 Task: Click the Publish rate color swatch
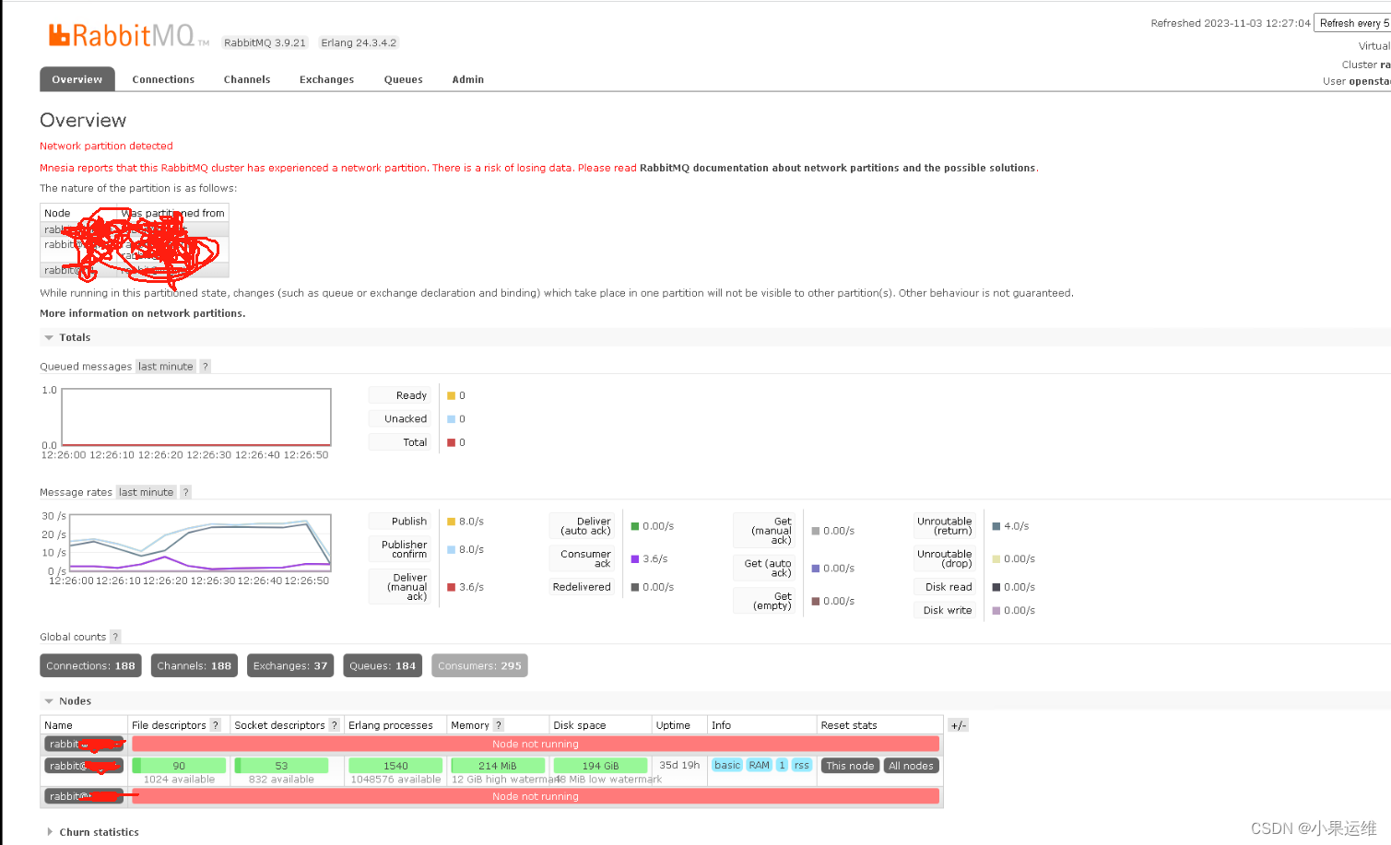(x=451, y=522)
